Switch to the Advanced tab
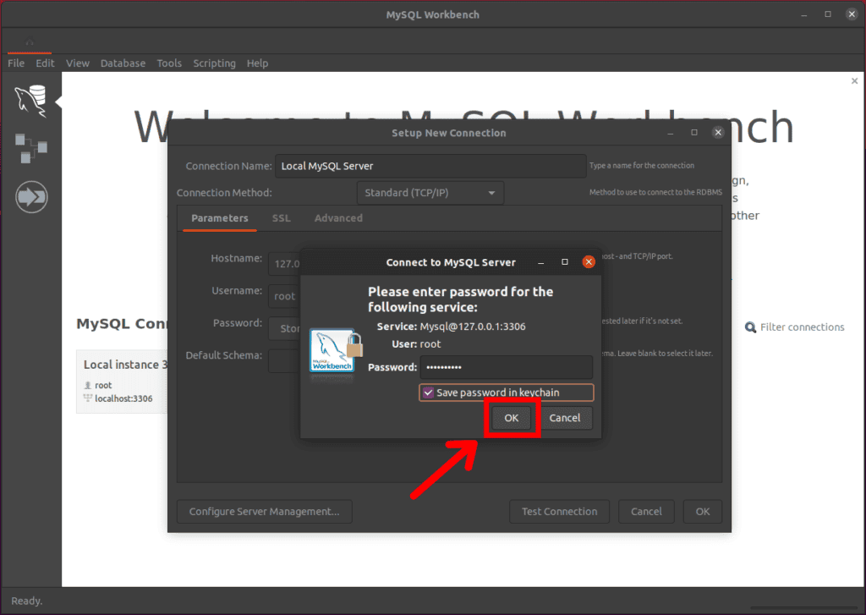 (x=338, y=218)
